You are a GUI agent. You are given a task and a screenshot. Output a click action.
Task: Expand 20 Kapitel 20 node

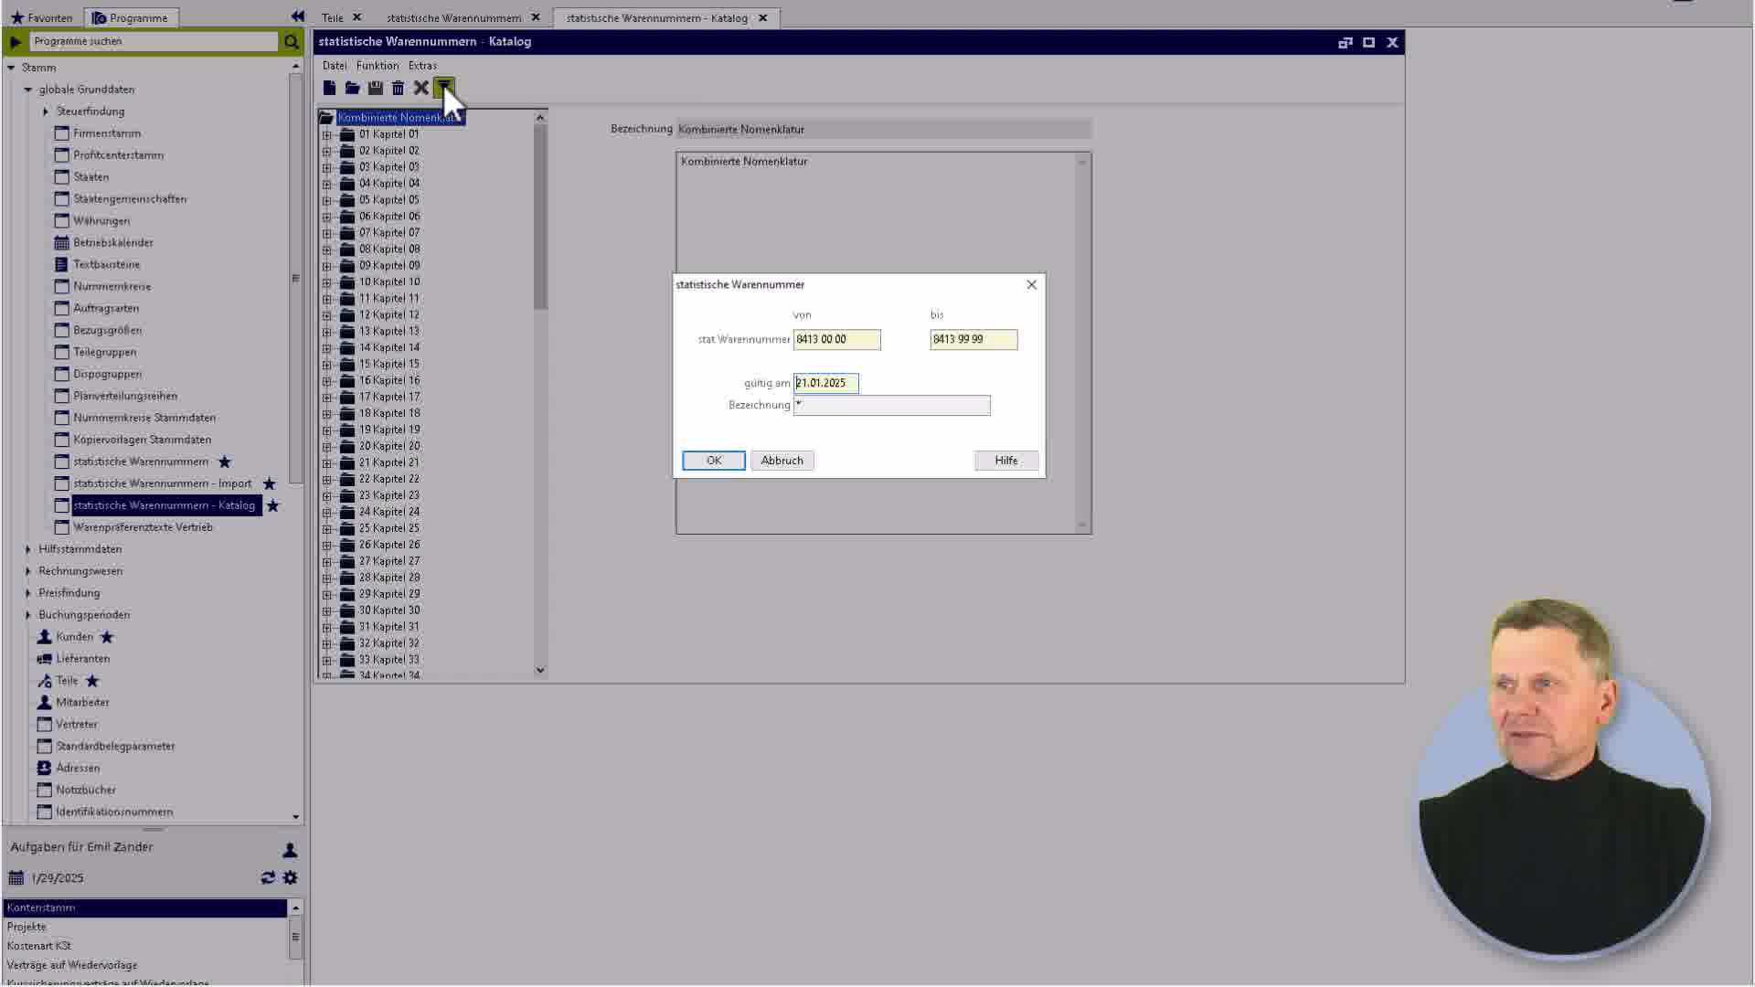[326, 447]
